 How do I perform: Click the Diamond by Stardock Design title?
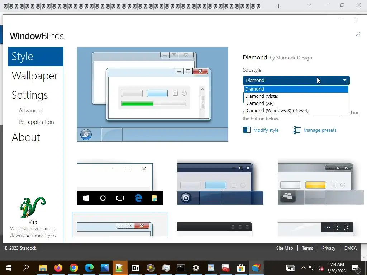click(277, 58)
